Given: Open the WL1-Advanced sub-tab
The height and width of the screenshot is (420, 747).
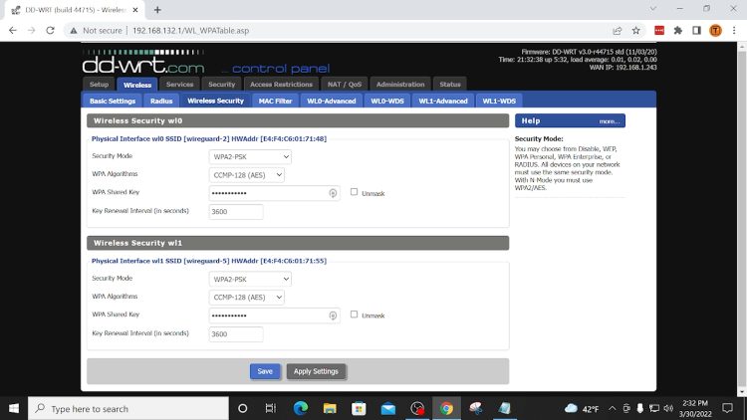Looking at the screenshot, I should pyautogui.click(x=443, y=101).
